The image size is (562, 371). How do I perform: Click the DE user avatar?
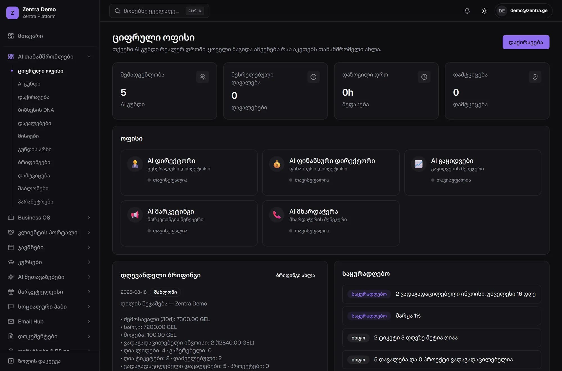(x=502, y=11)
